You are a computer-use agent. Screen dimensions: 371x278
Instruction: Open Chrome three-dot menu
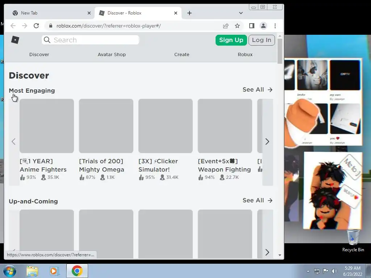click(x=275, y=26)
